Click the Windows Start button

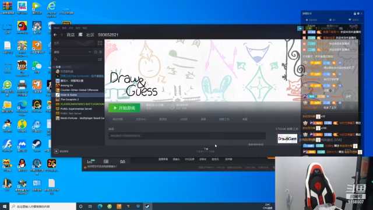[5, 206]
